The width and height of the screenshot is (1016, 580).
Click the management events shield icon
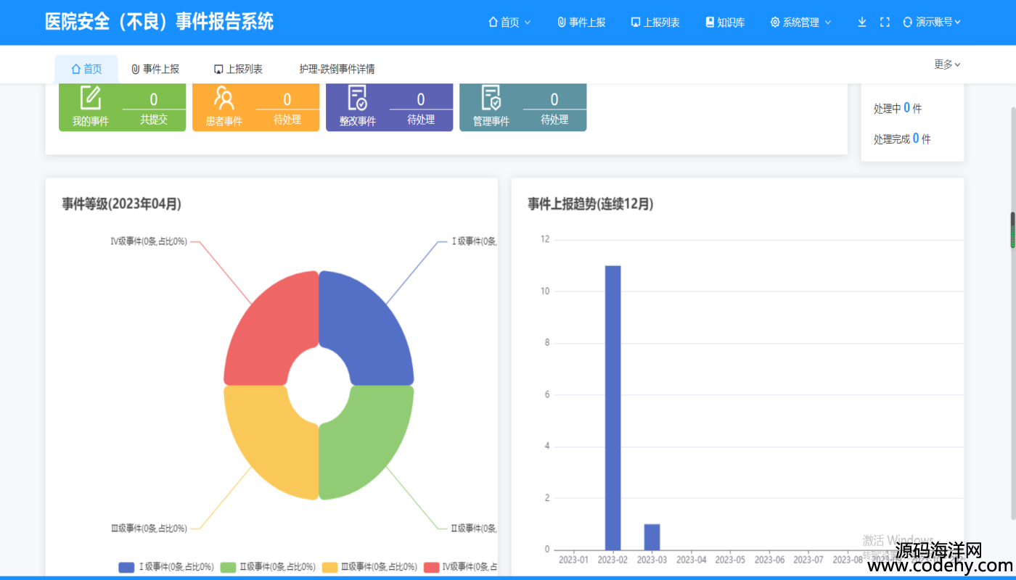[x=491, y=98]
